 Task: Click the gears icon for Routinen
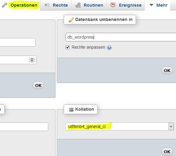(x=78, y=5)
